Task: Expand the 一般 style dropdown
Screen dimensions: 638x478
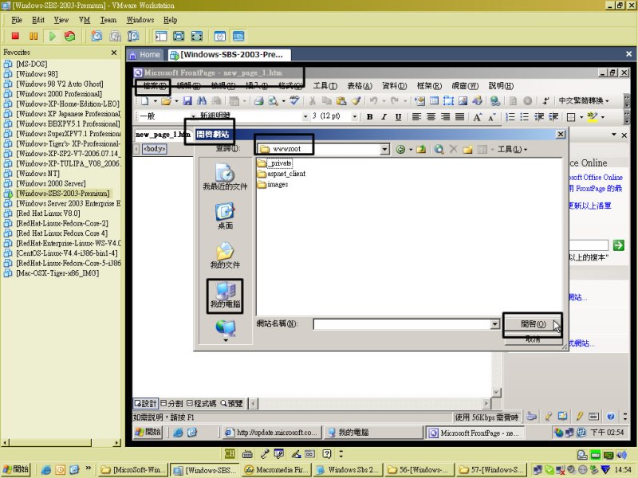Action: (x=193, y=116)
